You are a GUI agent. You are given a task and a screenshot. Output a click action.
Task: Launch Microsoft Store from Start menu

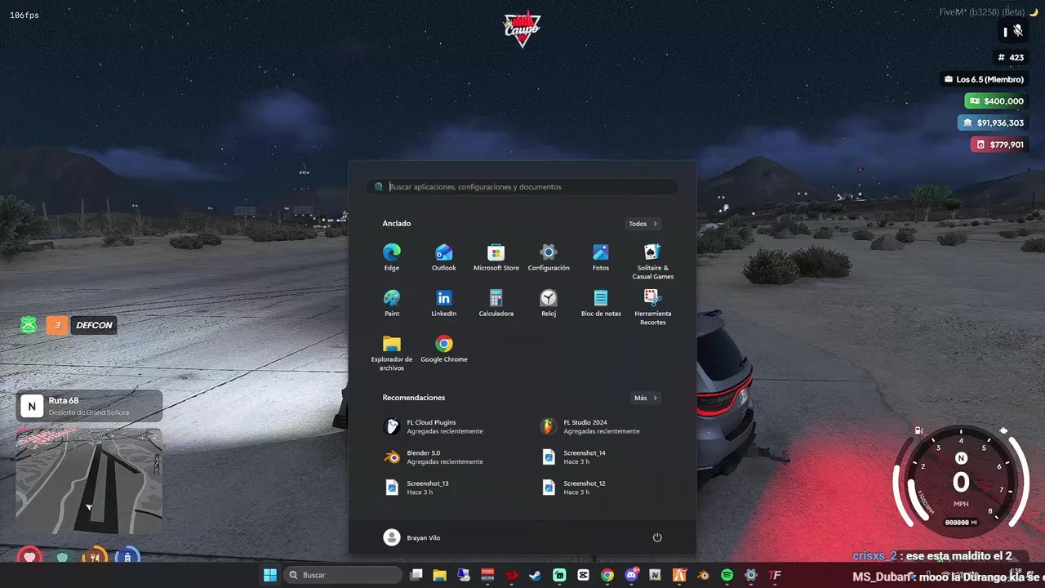coord(496,256)
